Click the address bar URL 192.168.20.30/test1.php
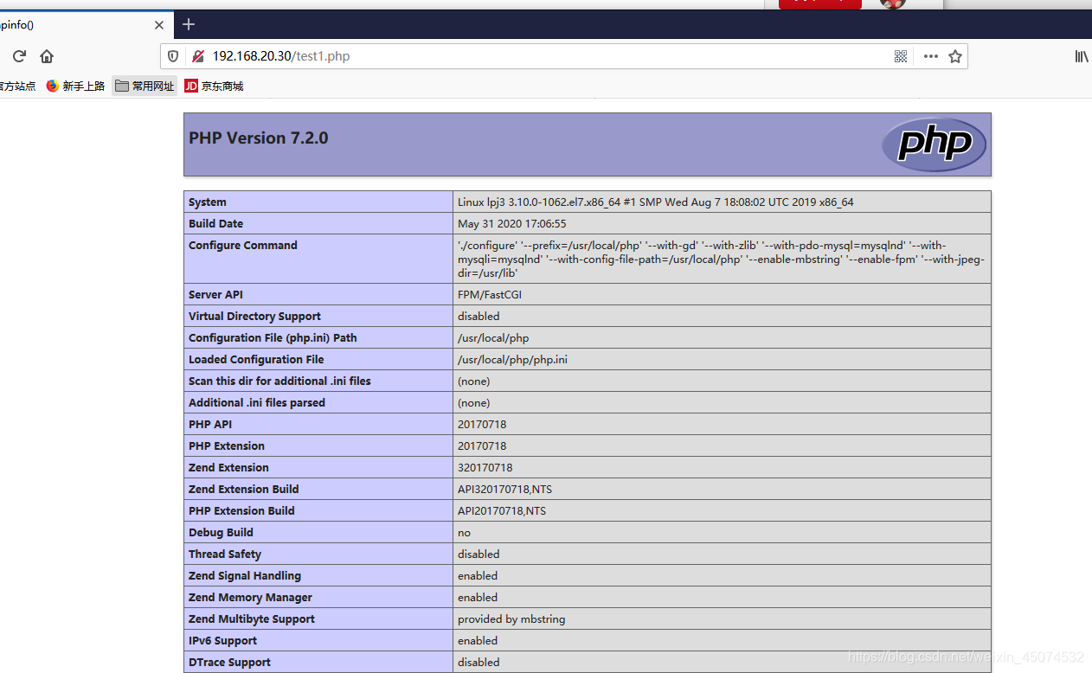 pos(281,56)
